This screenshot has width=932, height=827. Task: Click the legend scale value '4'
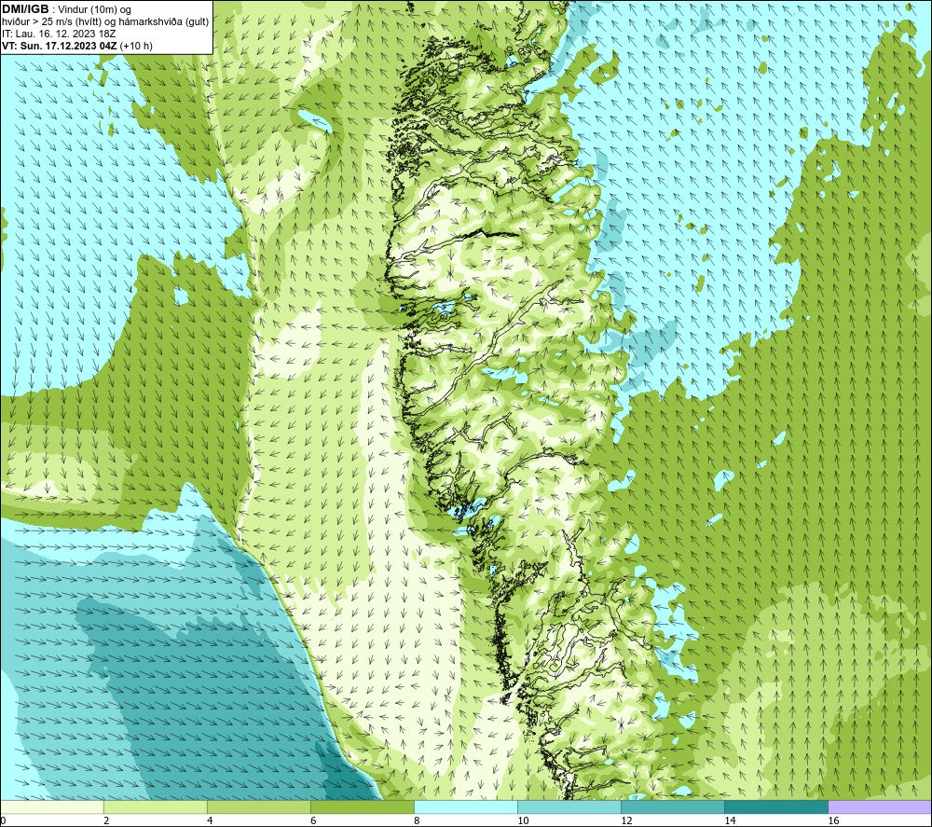(x=210, y=821)
